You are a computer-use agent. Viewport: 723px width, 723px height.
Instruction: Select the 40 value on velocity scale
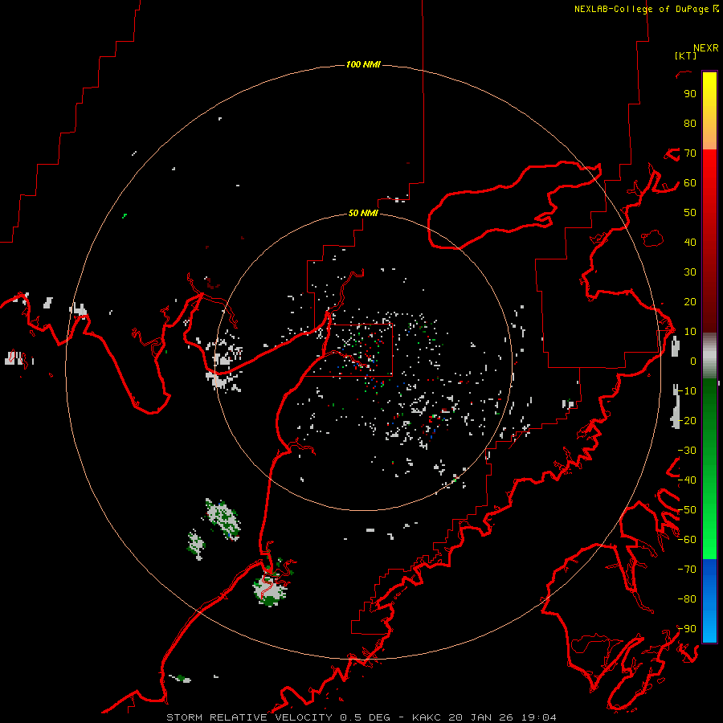[690, 243]
